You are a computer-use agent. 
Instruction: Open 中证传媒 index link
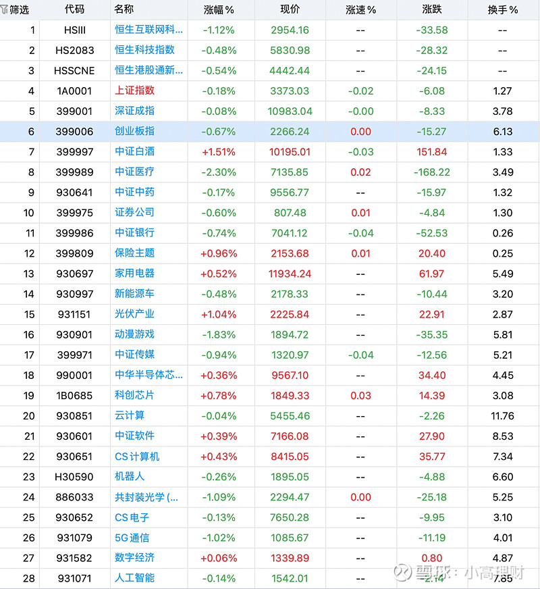click(x=134, y=354)
